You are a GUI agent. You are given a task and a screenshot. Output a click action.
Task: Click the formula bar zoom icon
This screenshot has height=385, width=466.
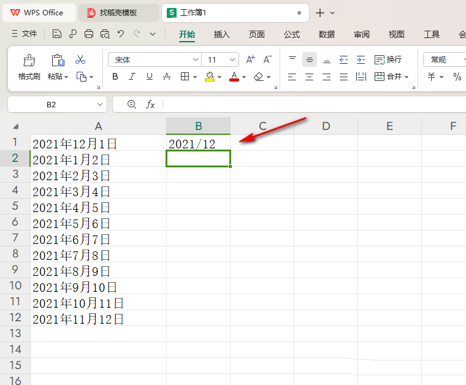click(x=132, y=104)
